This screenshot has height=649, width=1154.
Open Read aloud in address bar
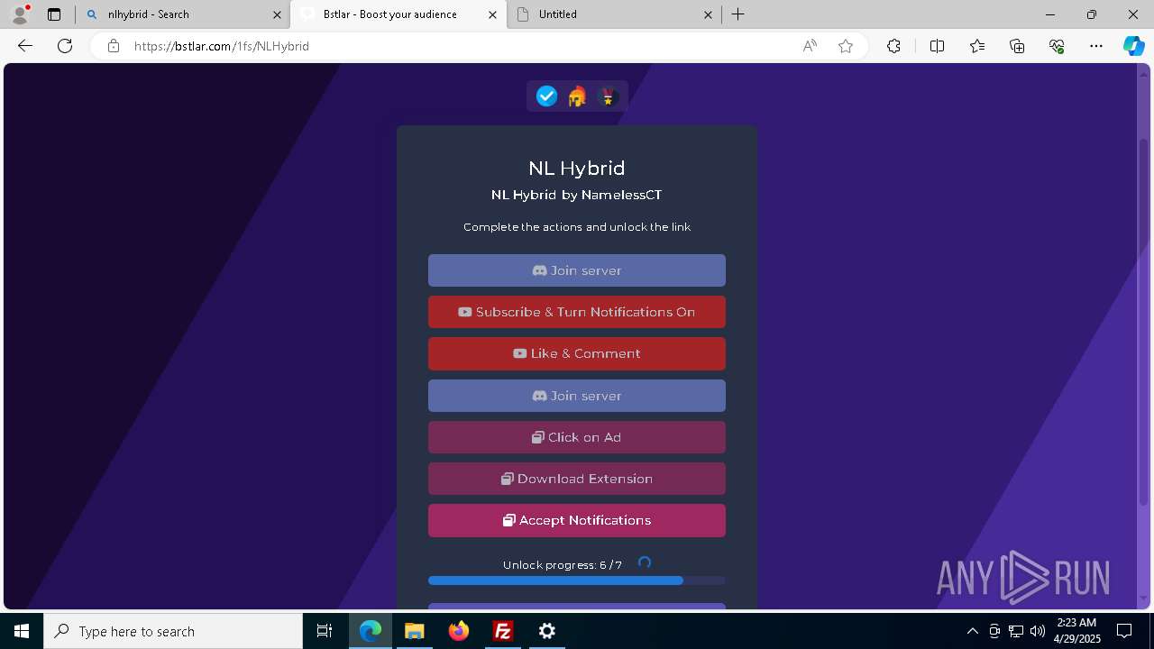click(x=810, y=46)
